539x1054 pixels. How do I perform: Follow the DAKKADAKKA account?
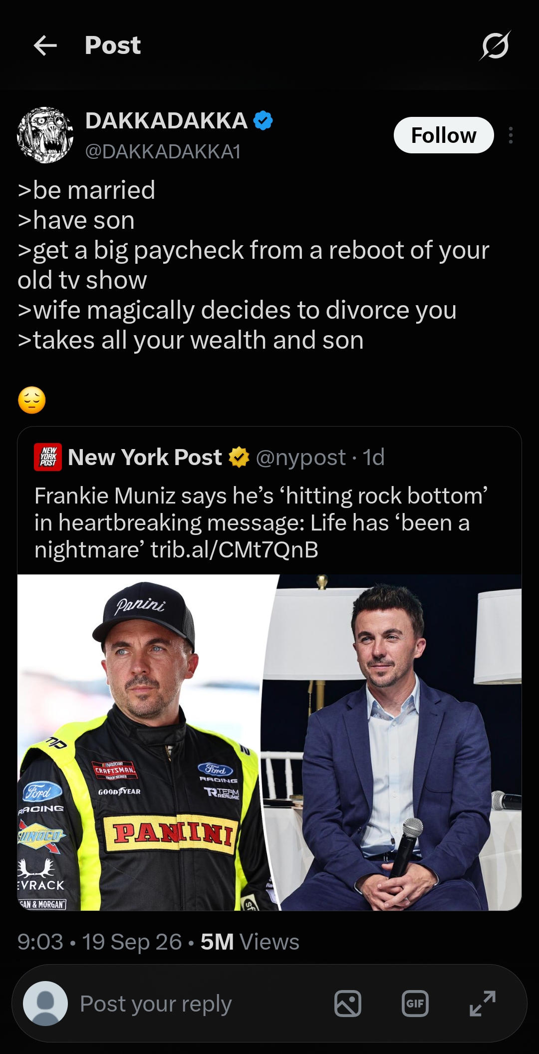pyautogui.click(x=444, y=135)
